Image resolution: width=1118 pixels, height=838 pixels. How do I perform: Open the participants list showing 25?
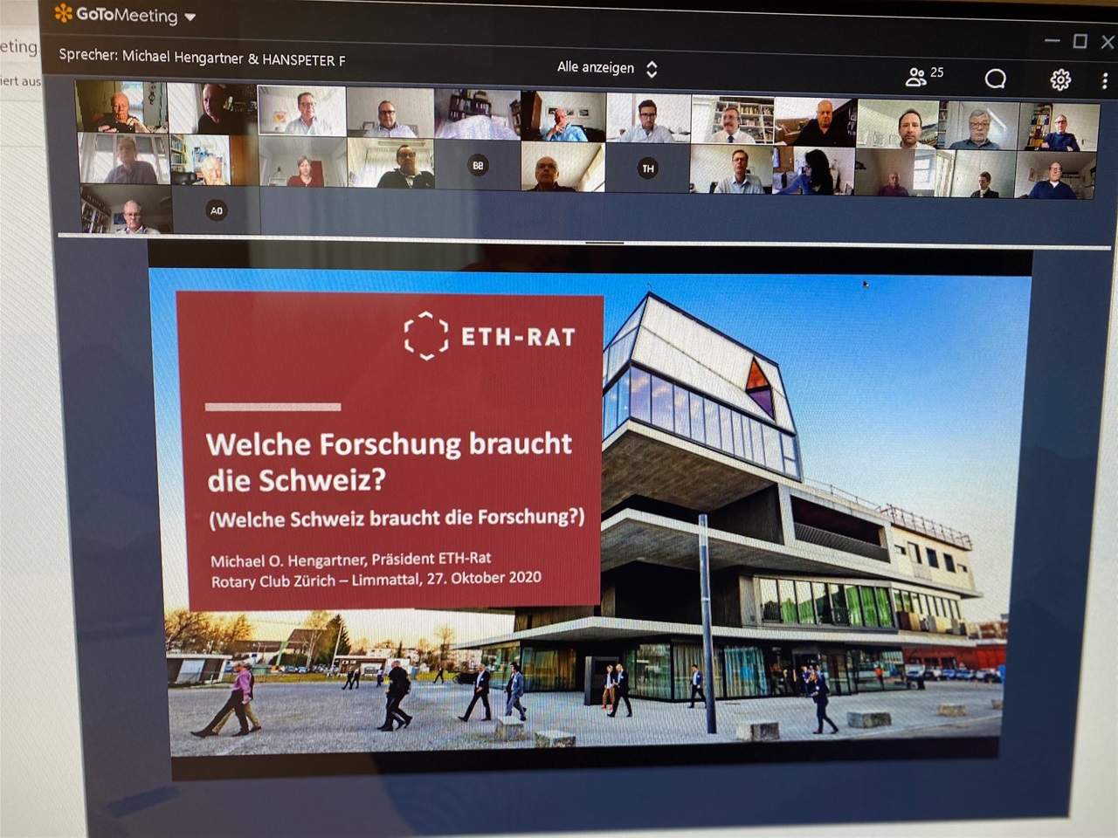coord(924,75)
